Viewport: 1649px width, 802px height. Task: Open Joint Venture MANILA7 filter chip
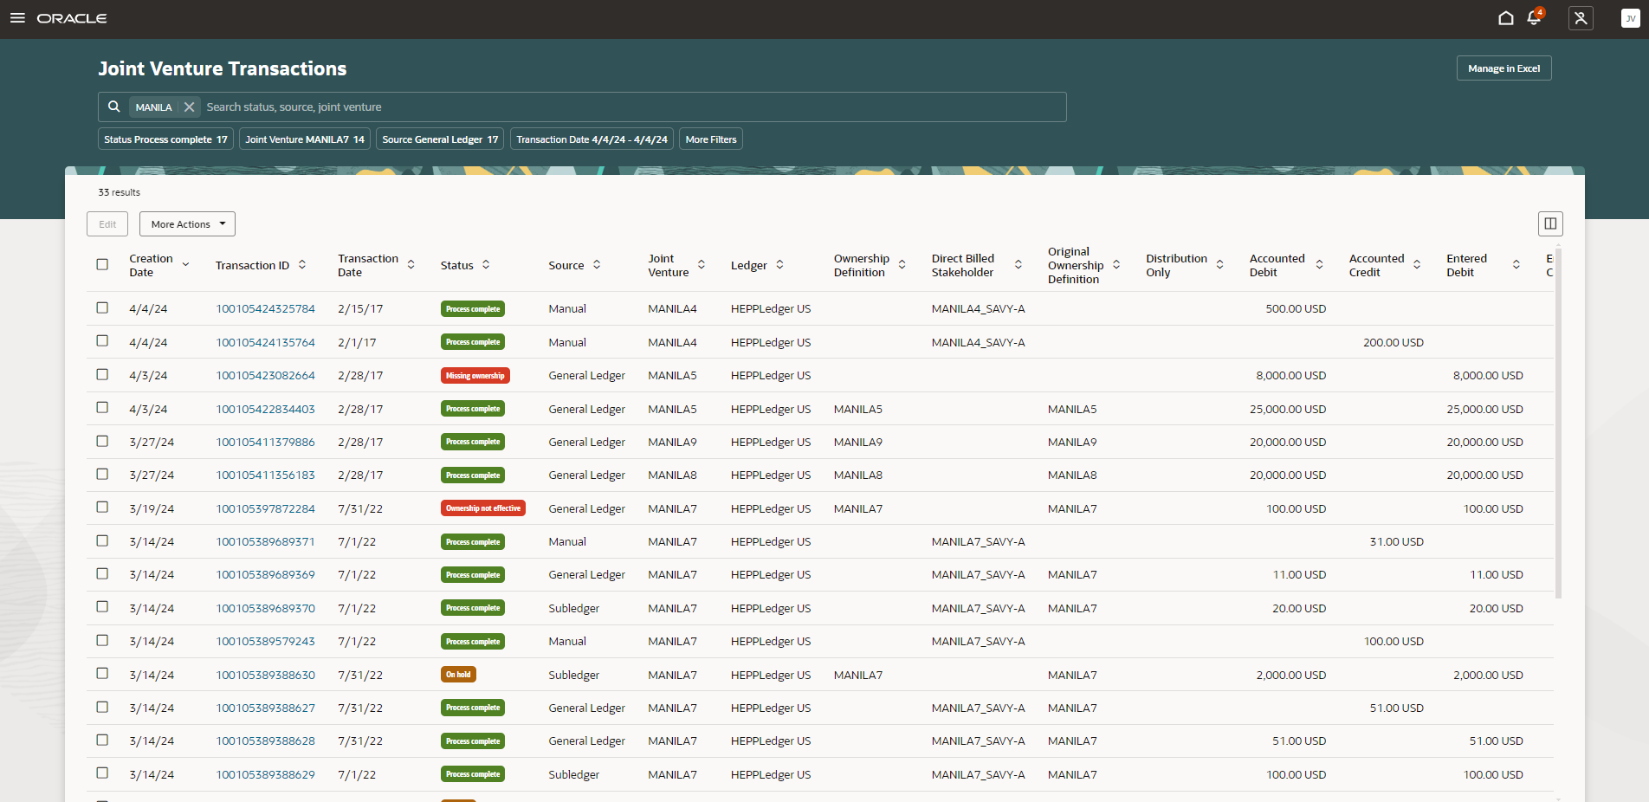pyautogui.click(x=305, y=139)
